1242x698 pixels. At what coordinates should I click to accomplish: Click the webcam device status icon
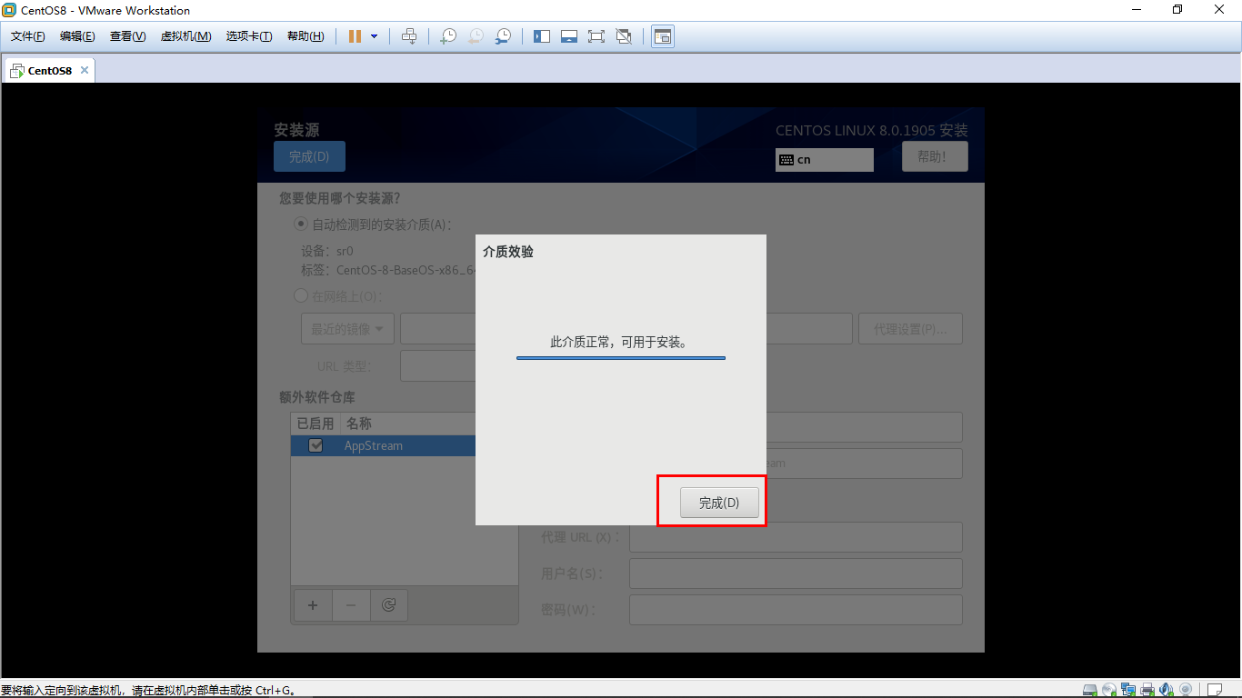click(x=1185, y=690)
